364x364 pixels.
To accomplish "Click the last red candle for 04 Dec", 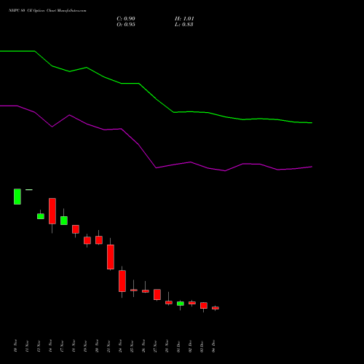I will click(215, 308).
